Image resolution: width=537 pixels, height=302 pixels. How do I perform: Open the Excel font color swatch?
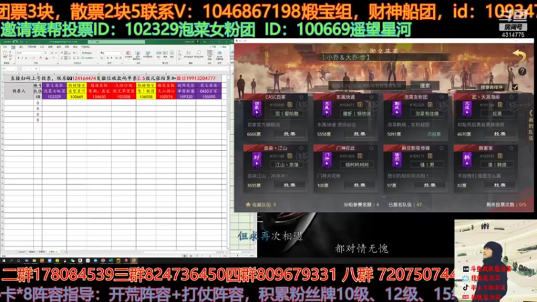click(46, 58)
